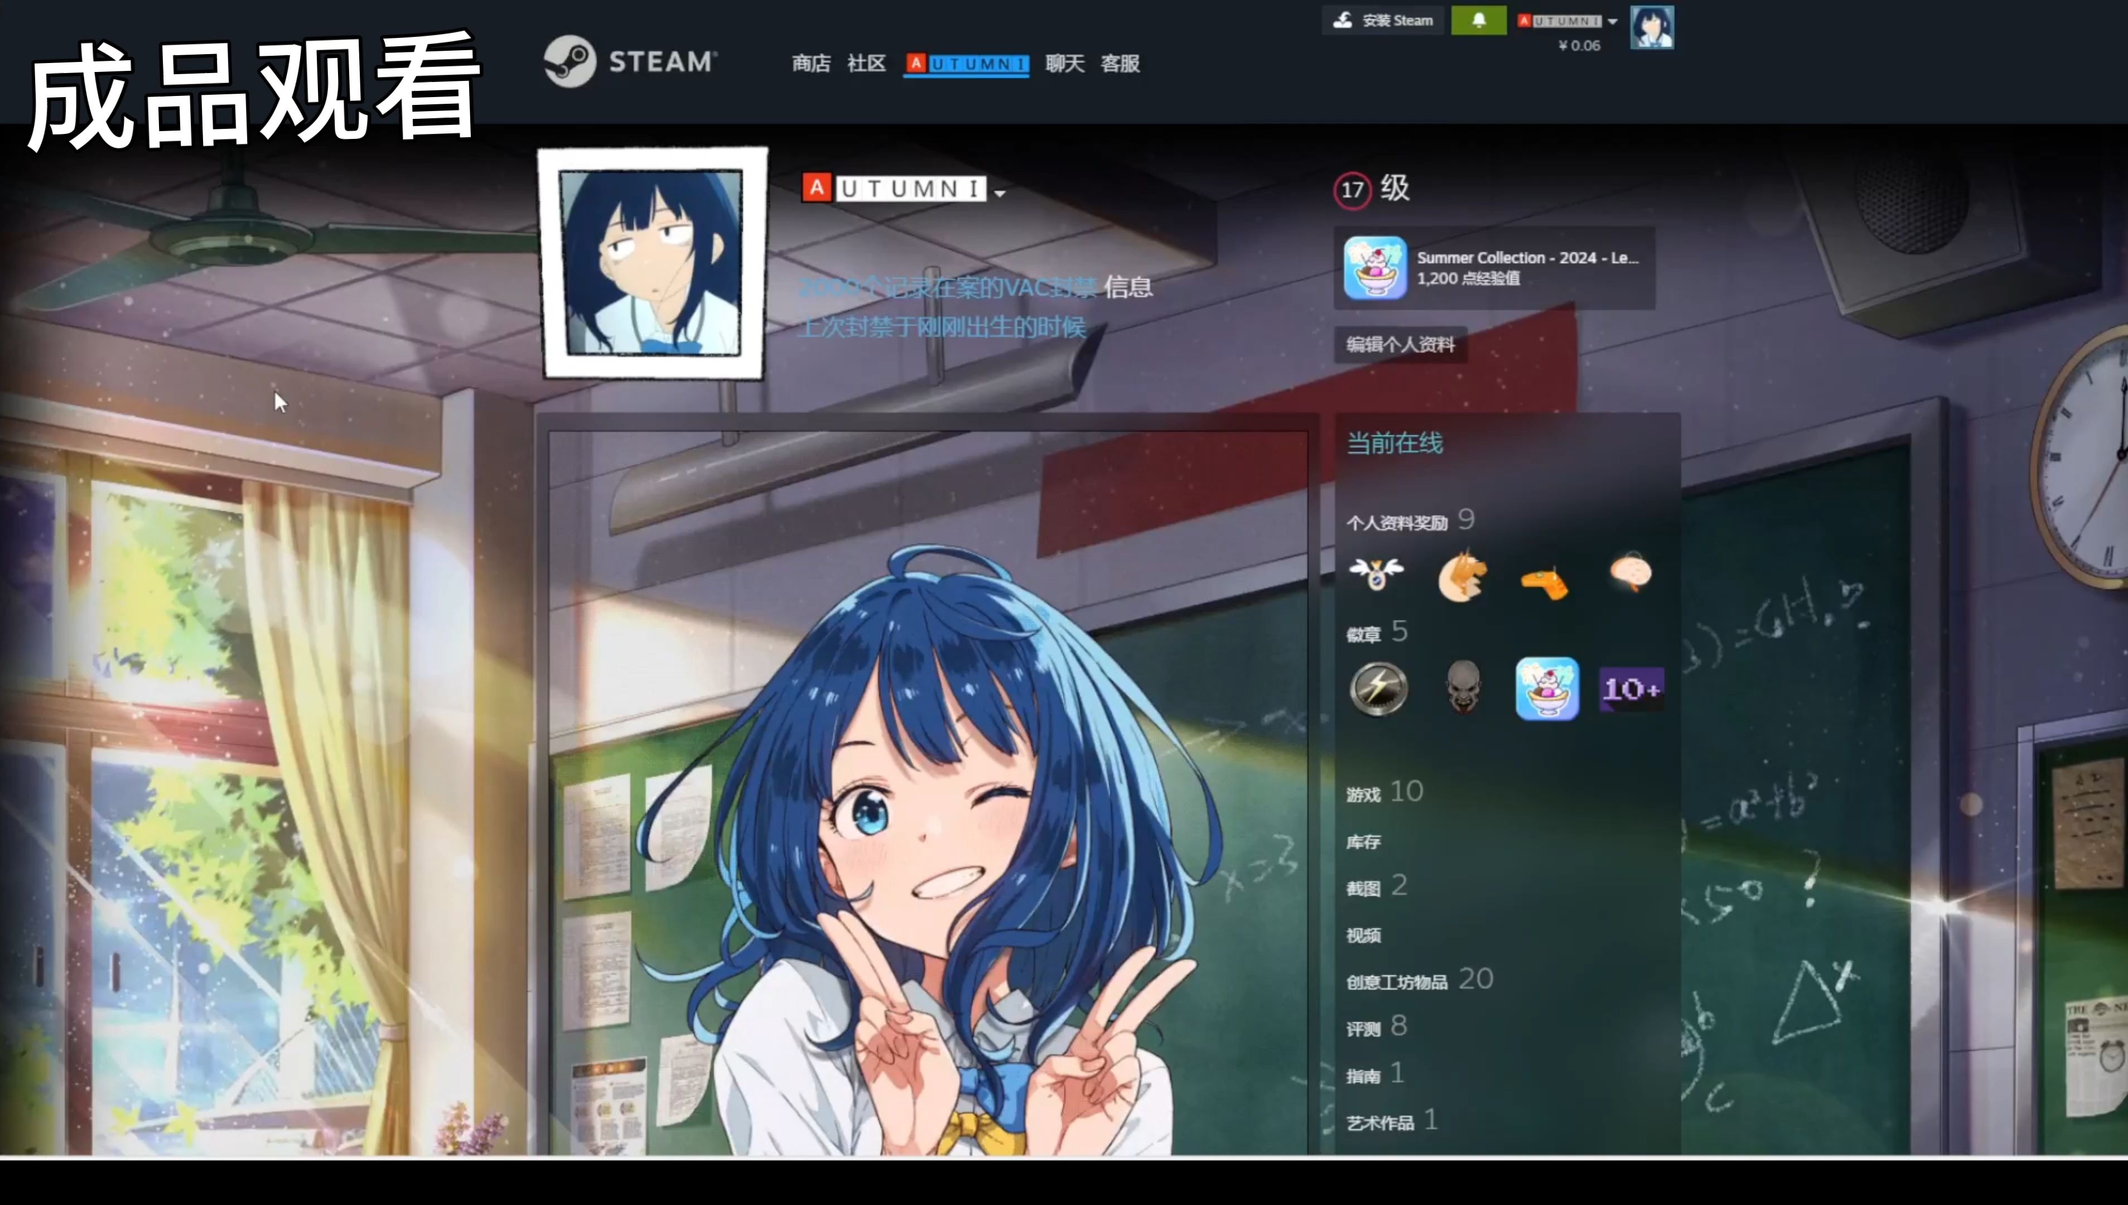Open the 库存 inventory link

click(x=1363, y=842)
